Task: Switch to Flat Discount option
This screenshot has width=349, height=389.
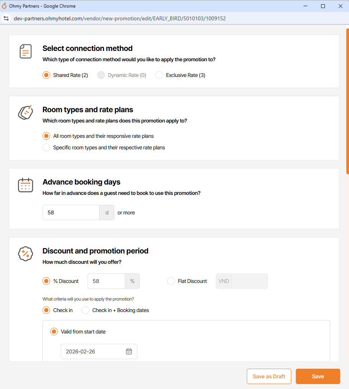Action: (171, 281)
